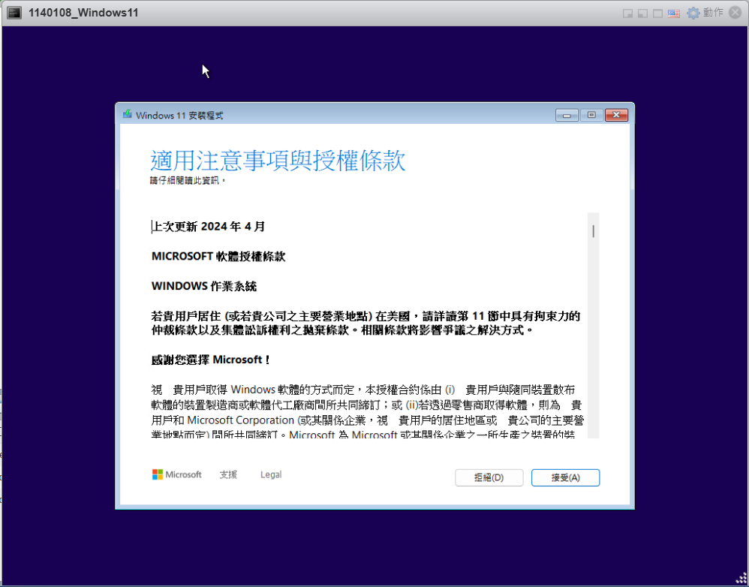The image size is (749, 587).
Task: Click the license text scrollbar thumb
Action: point(594,231)
